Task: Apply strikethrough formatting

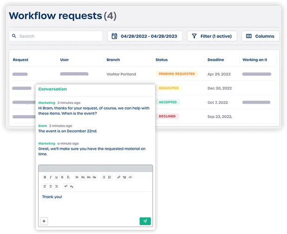Action: click(x=62, y=177)
